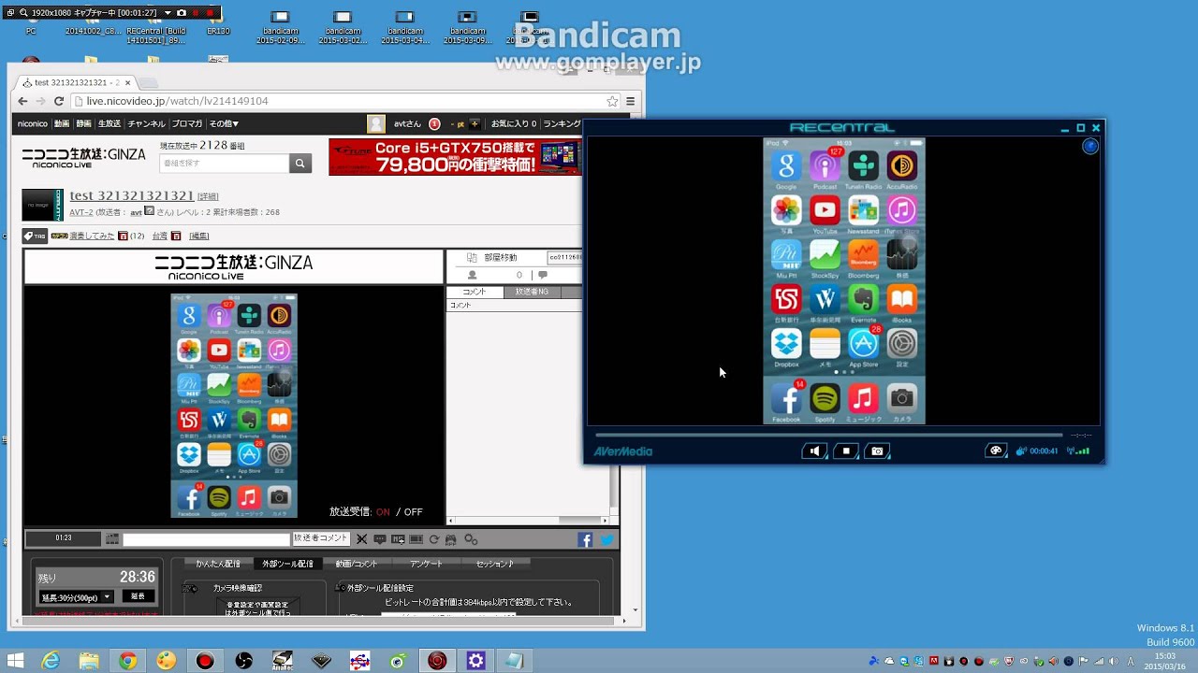
Task: Open the Chrome hamburger menu
Action: [631, 101]
